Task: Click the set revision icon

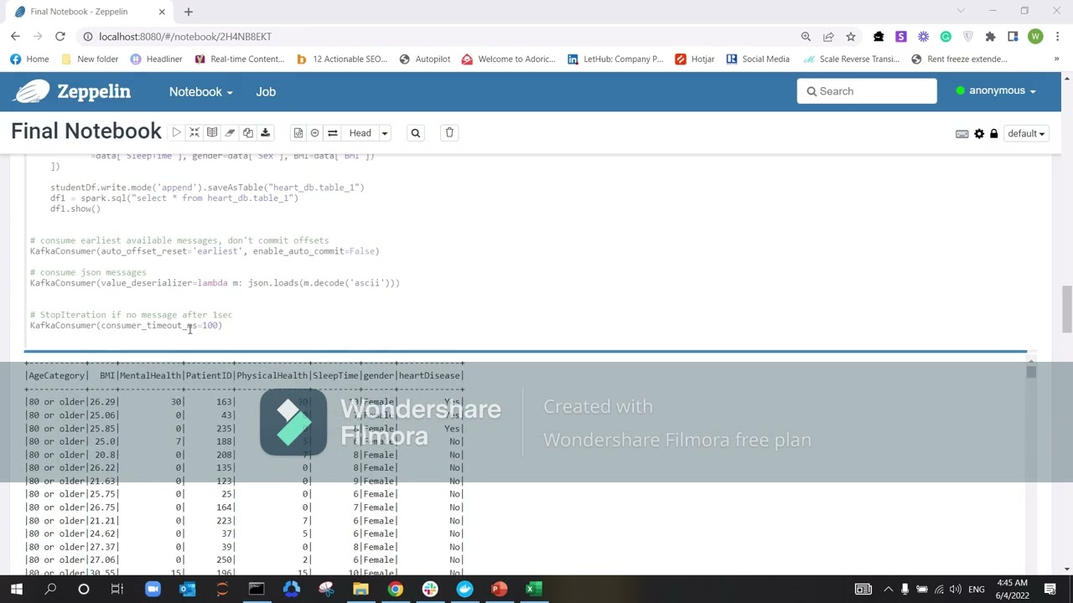Action: click(314, 132)
